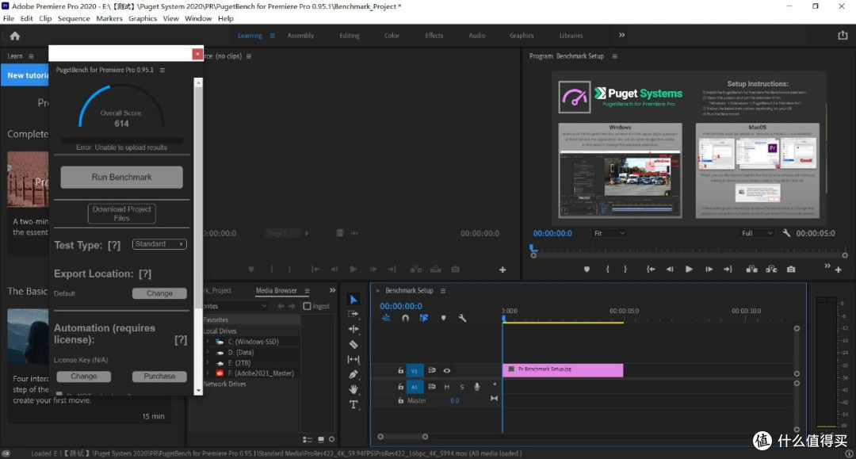
Task: Switch to the Media Browser tab
Action: (x=277, y=290)
